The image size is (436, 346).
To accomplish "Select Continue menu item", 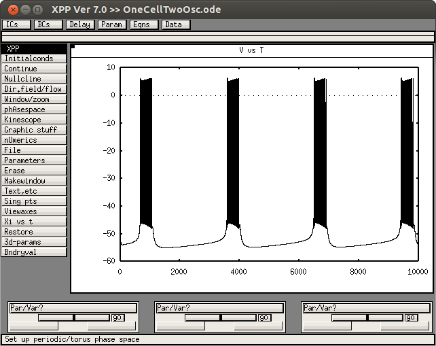I will coord(34,69).
